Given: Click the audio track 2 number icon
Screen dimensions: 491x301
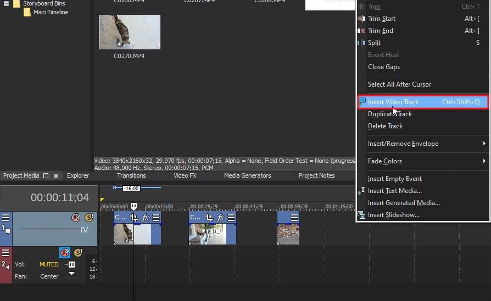Looking at the screenshot, I should coord(5,265).
